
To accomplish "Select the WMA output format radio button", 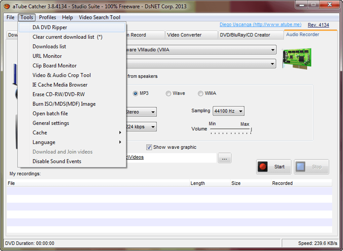I will [x=200, y=94].
